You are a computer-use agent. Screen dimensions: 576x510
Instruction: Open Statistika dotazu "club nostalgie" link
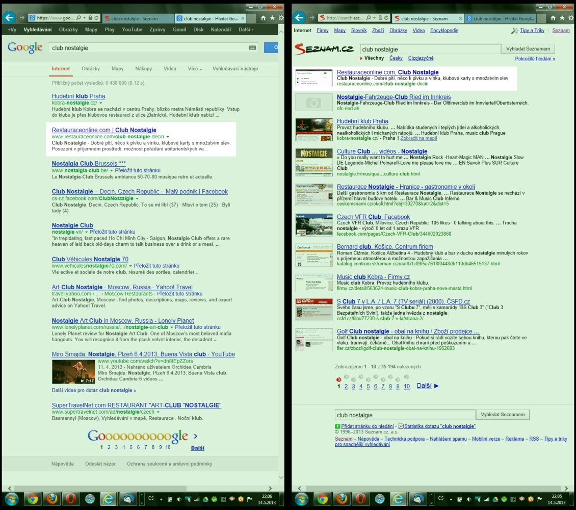[440, 426]
